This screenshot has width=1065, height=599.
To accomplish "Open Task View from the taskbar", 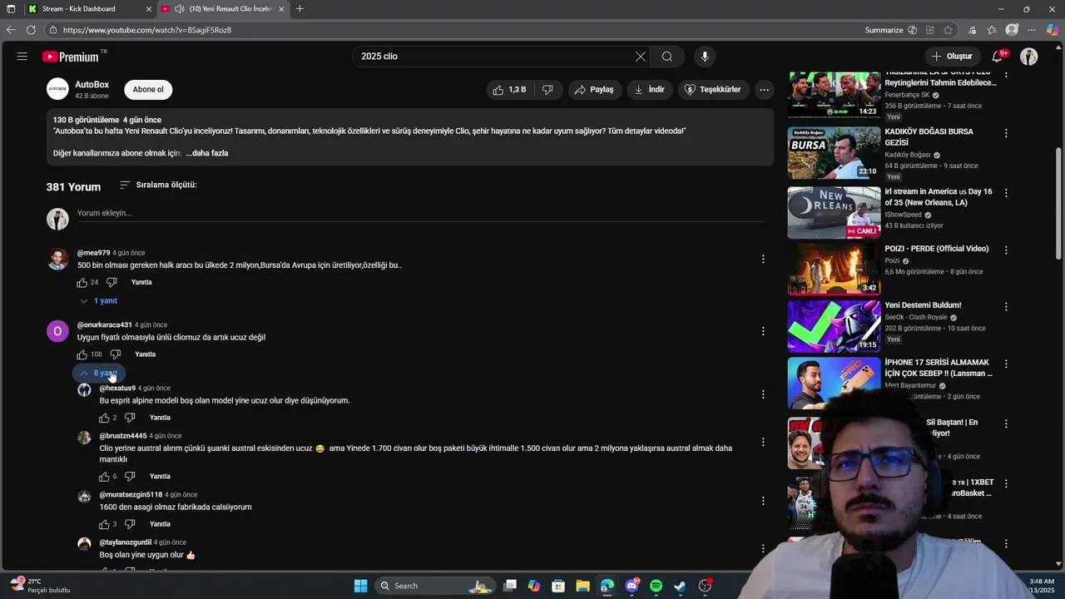I will (x=510, y=586).
